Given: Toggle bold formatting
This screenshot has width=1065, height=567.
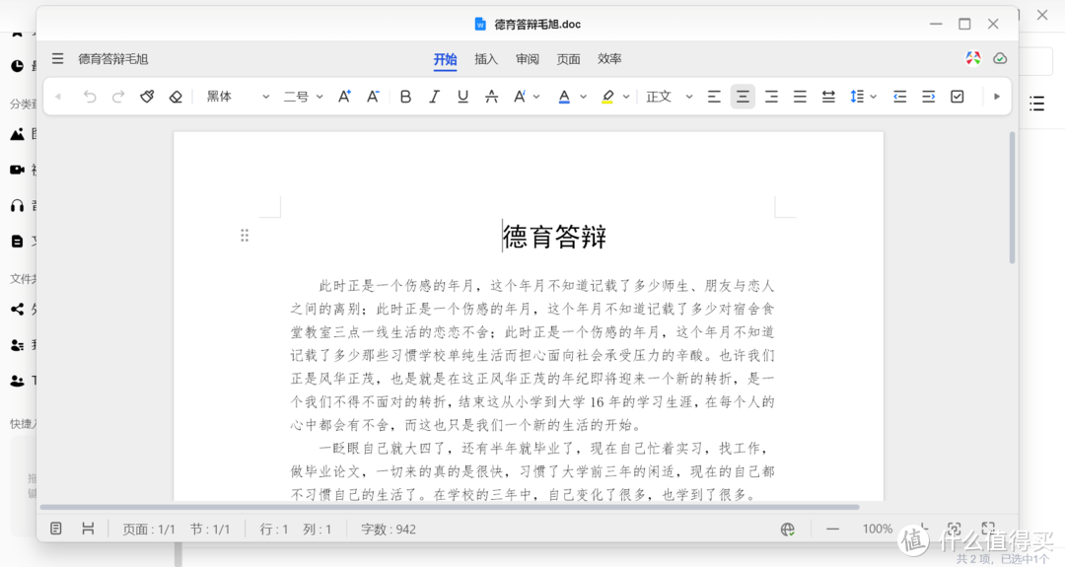Looking at the screenshot, I should coord(405,97).
